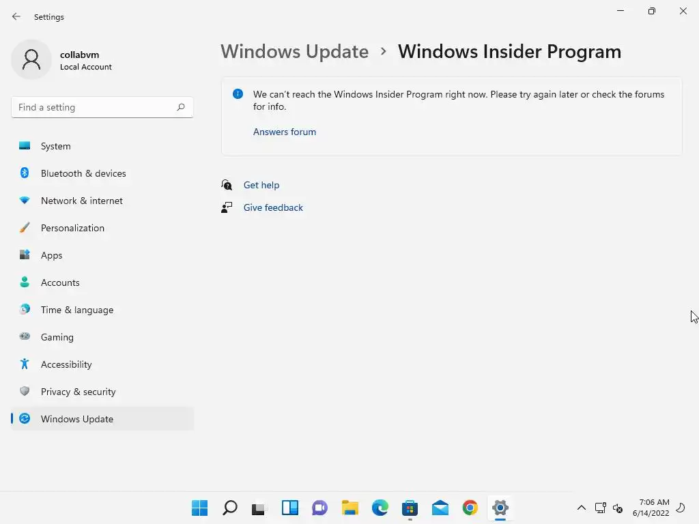699x524 pixels.
Task: Open Gaming settings category
Action: click(x=102, y=337)
